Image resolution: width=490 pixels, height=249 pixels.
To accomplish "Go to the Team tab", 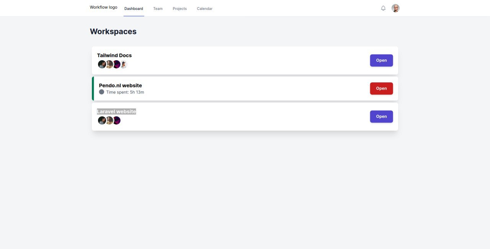I will 158,8.
